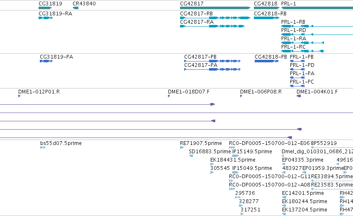353x216 pixels.
Task: Select BAC end DME1-012P01.R
Action: click(19, 96)
